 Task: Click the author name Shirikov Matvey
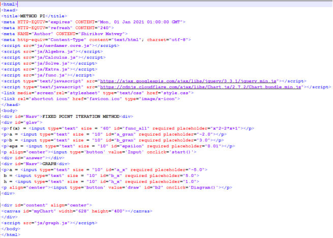coord(102,34)
